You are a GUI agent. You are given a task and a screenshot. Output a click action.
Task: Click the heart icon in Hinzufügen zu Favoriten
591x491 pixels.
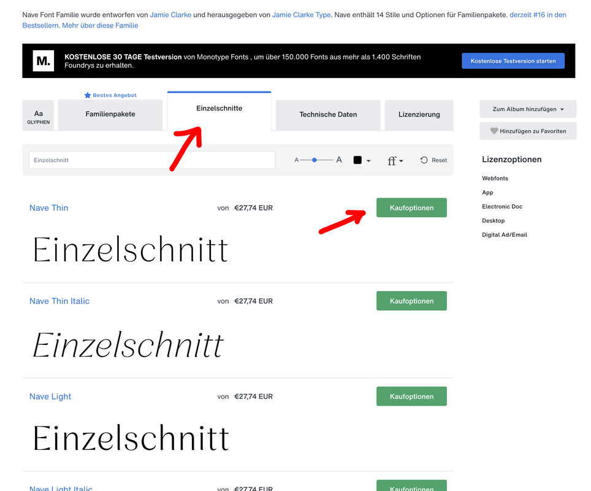tap(494, 131)
